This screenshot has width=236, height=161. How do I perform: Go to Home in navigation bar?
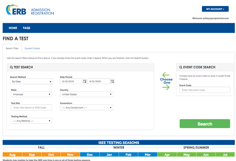pos(13,28)
